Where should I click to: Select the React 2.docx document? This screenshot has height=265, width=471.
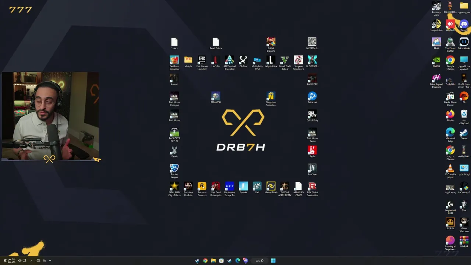point(216,43)
